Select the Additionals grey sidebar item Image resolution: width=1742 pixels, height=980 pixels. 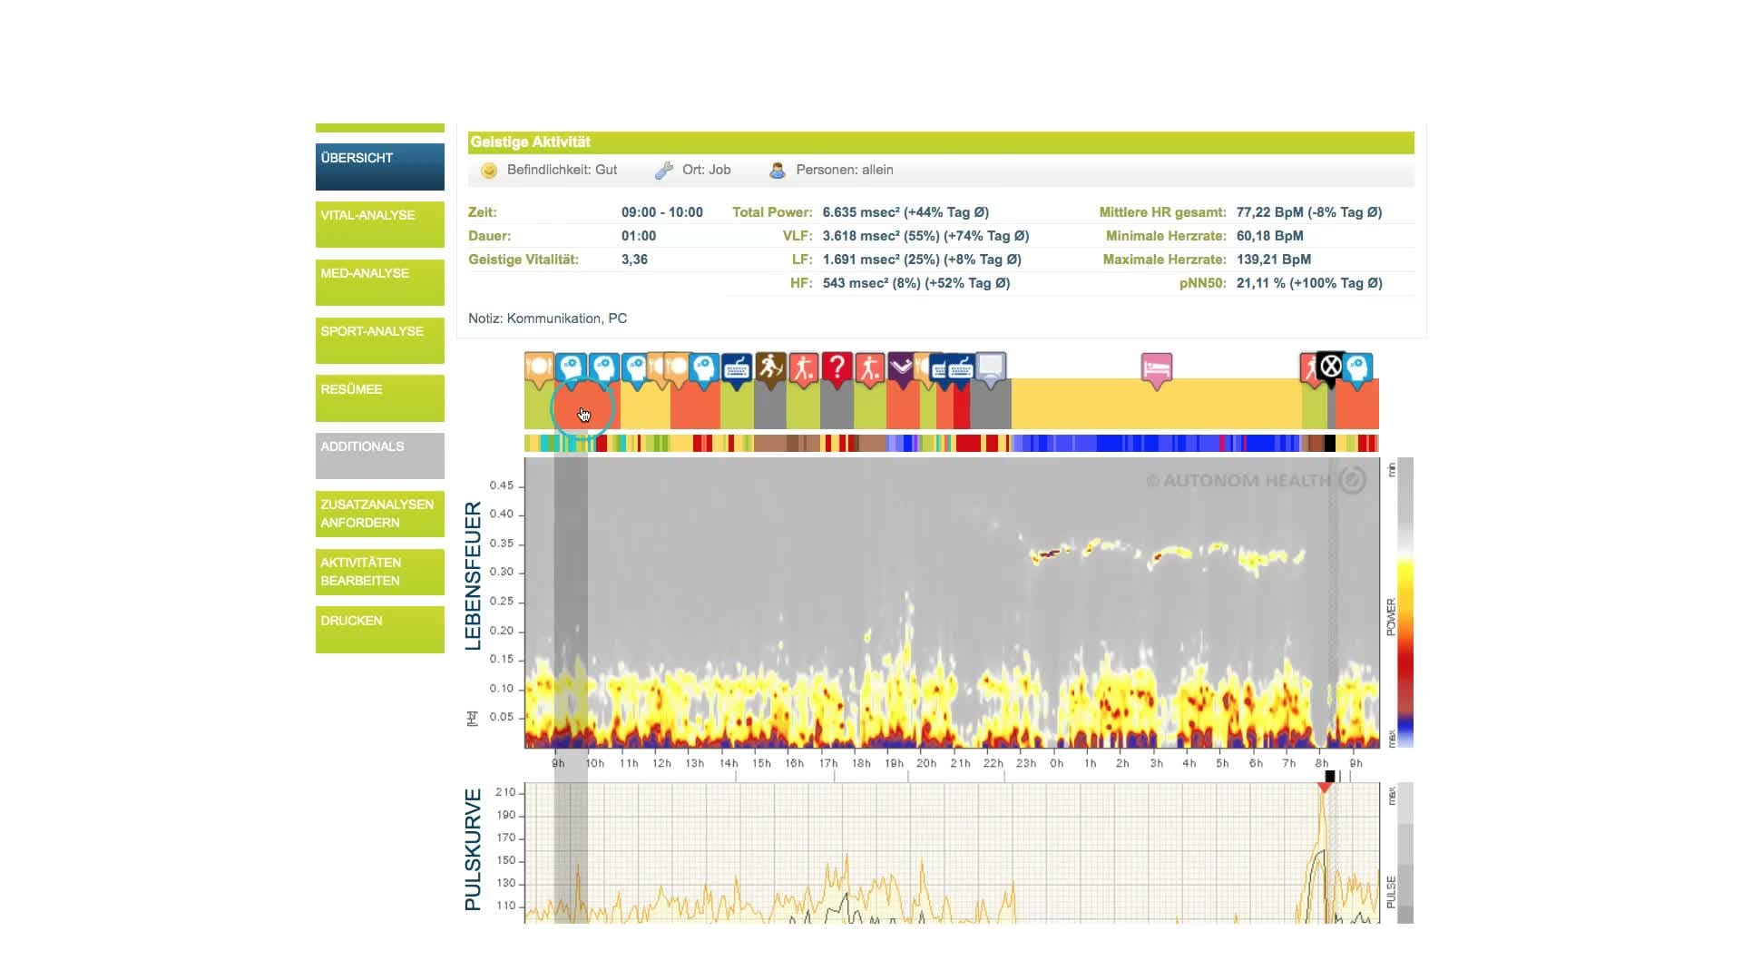point(379,456)
